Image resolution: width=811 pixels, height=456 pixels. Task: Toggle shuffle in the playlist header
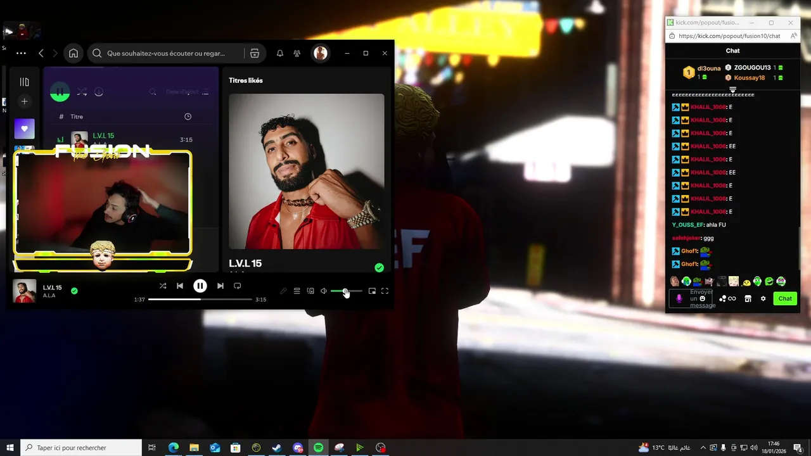pyautogui.click(x=82, y=92)
